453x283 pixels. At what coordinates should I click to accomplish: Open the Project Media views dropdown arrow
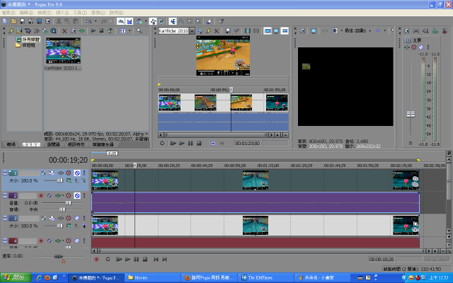point(130,30)
